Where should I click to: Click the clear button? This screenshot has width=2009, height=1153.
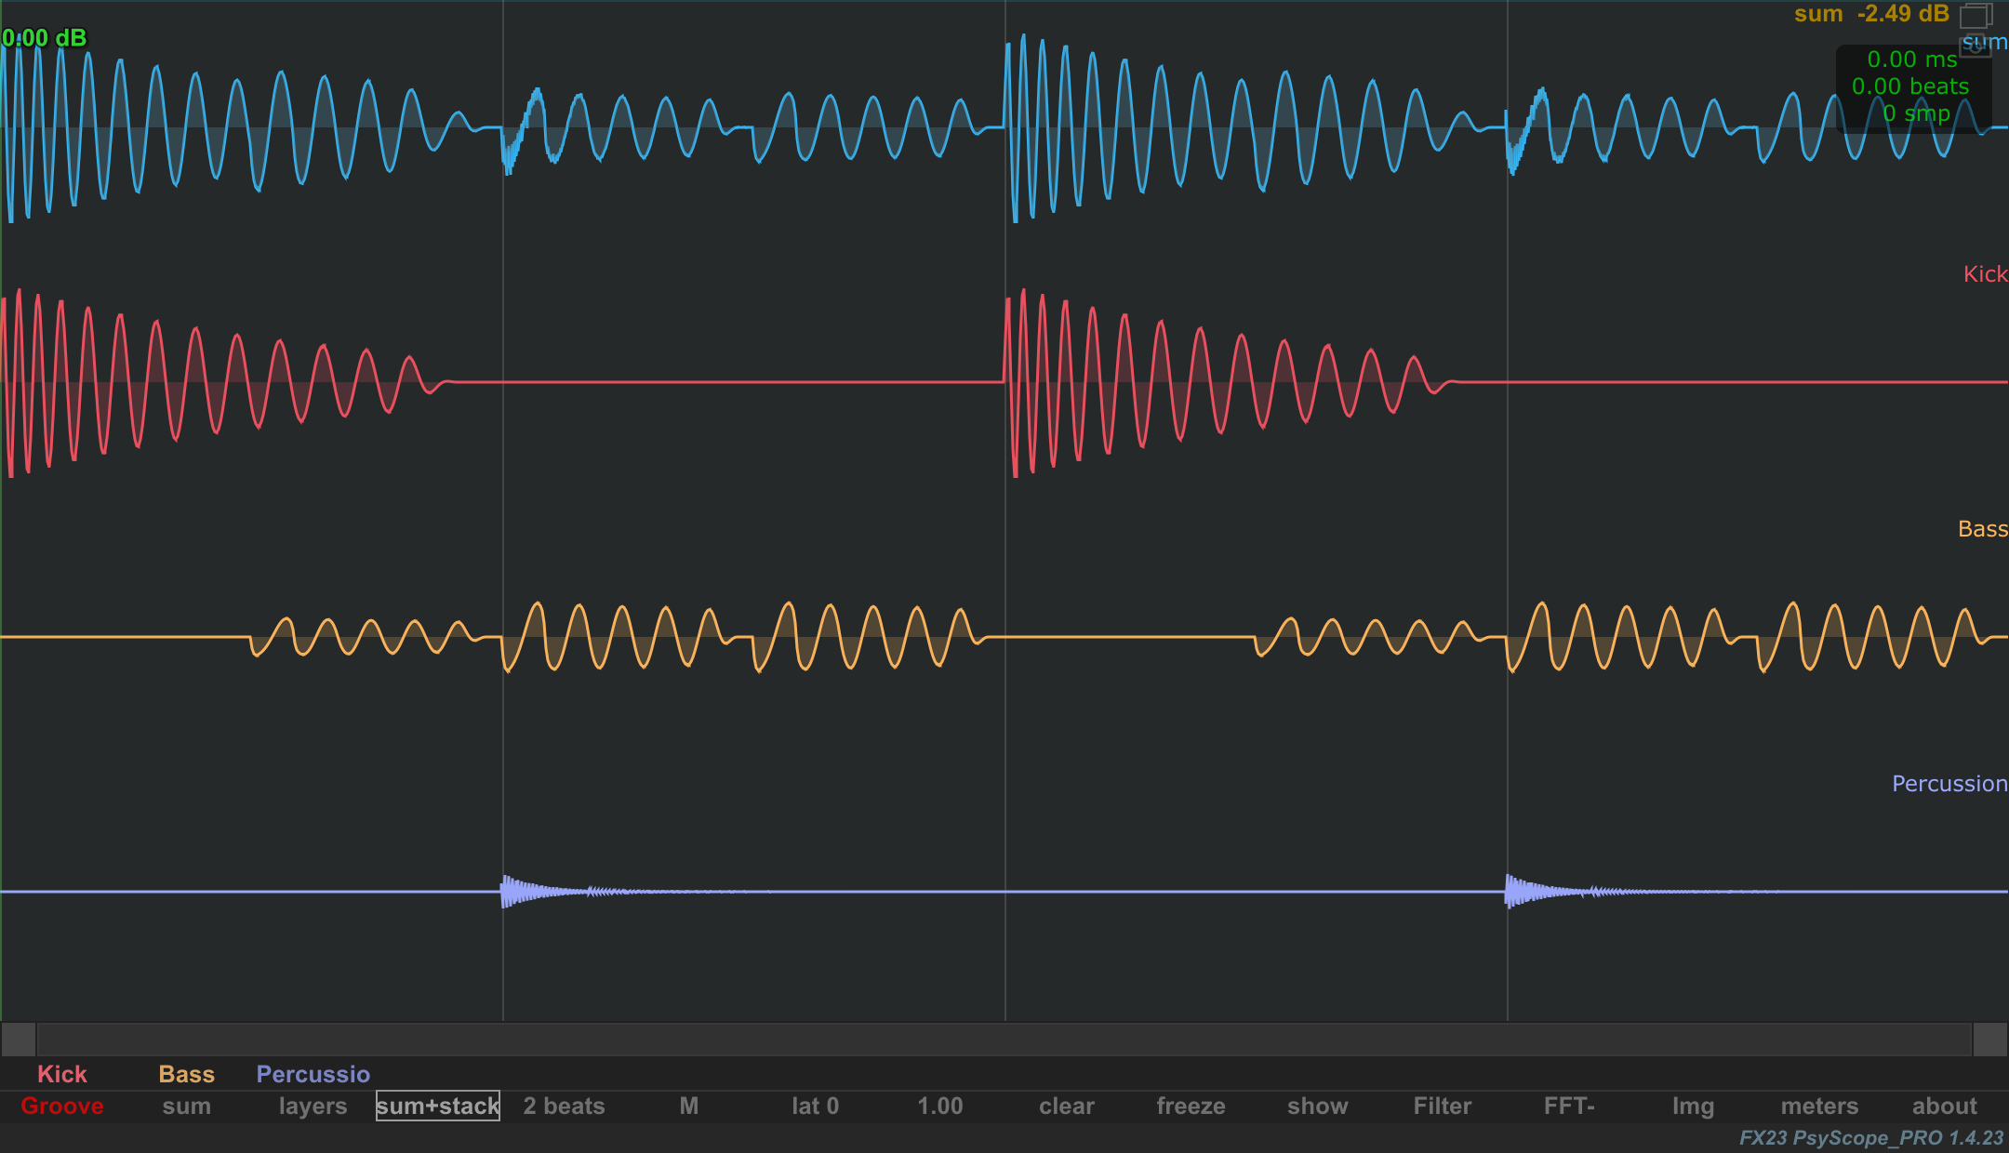(x=1067, y=1106)
